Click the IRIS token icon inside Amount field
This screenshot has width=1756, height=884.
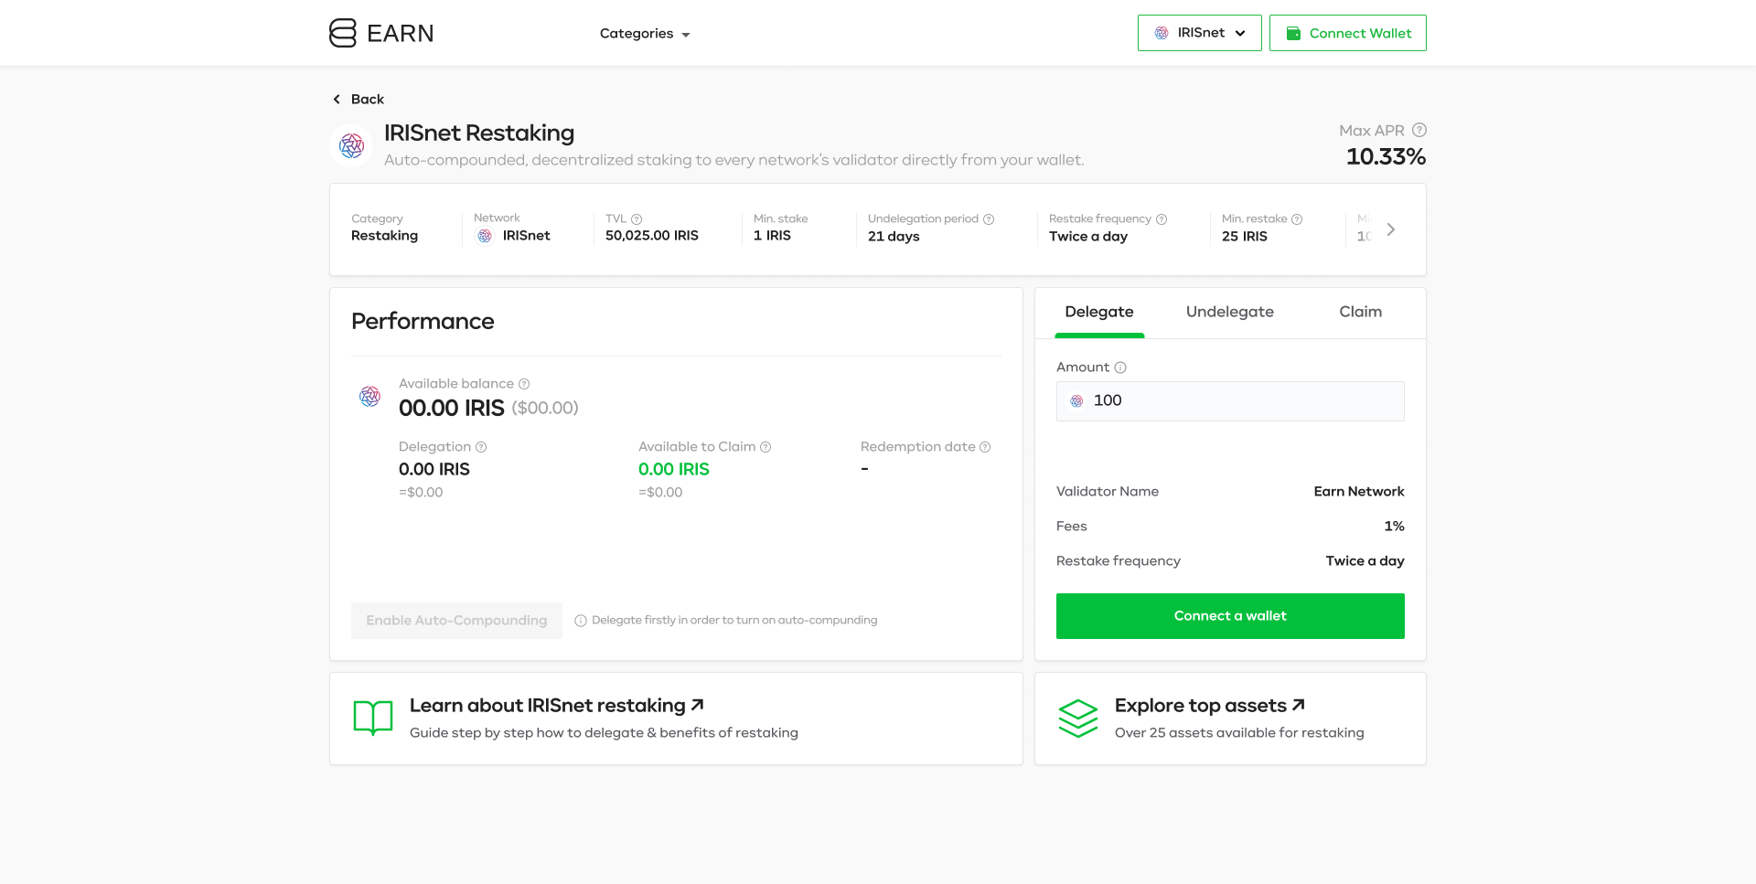(x=1076, y=401)
